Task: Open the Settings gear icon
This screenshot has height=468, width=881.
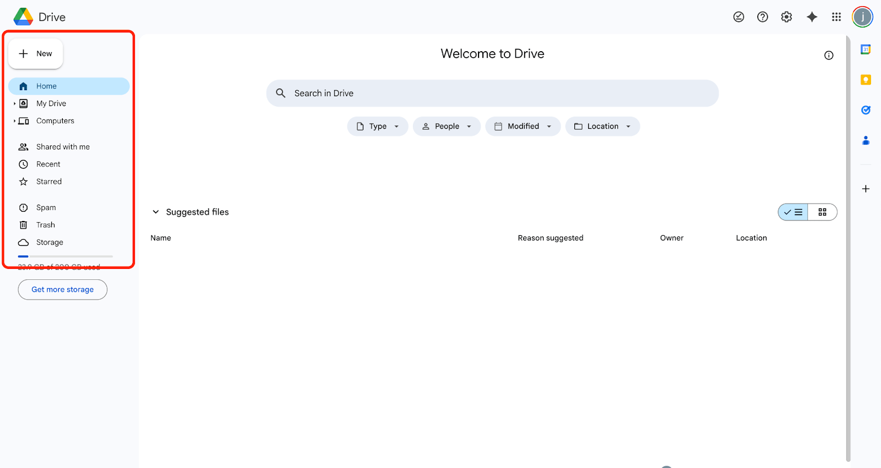Action: [x=786, y=17]
